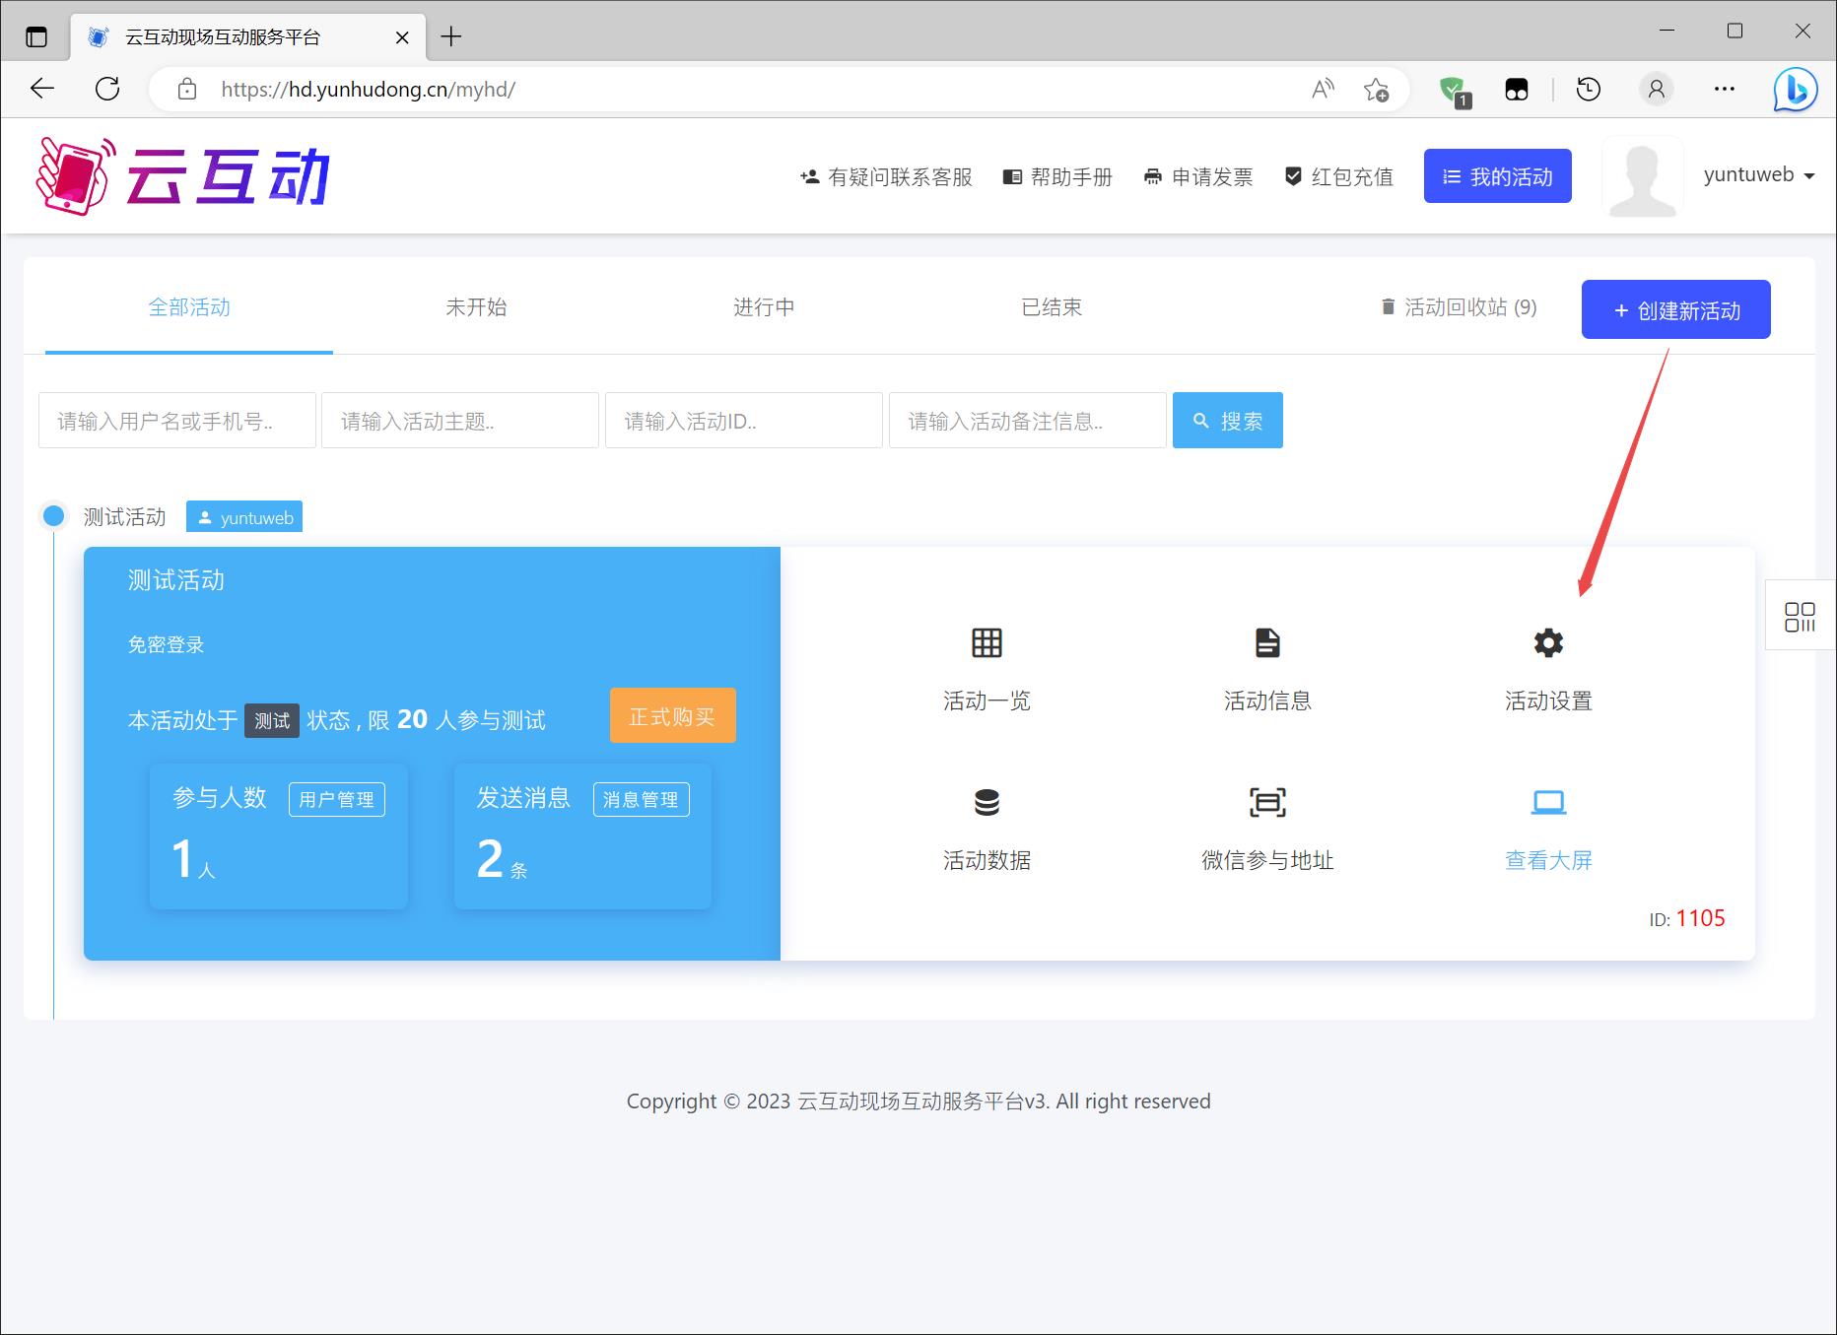This screenshot has width=1837, height=1335.
Task: Expand the yuntuweb user dropdown
Action: click(1758, 175)
